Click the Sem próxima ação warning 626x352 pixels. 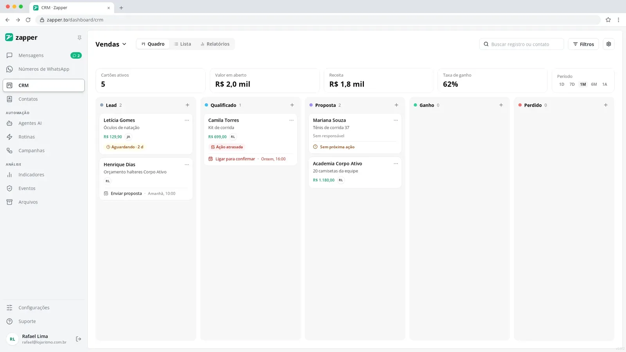(334, 147)
